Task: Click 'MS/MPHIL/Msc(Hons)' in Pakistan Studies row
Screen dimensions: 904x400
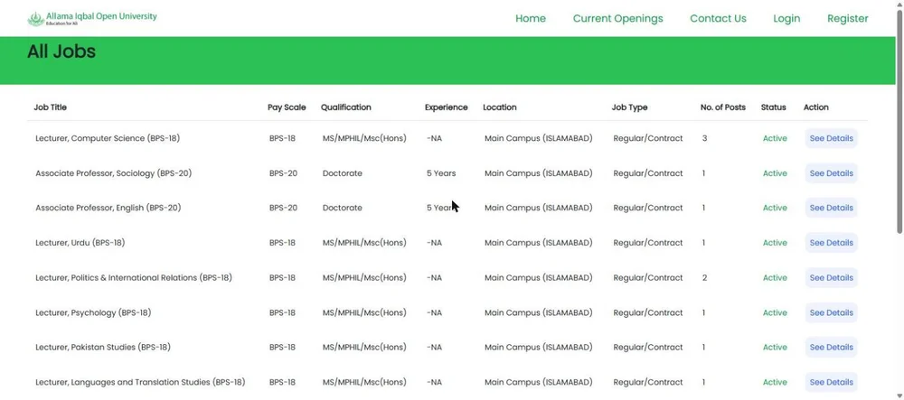Action: pos(364,347)
